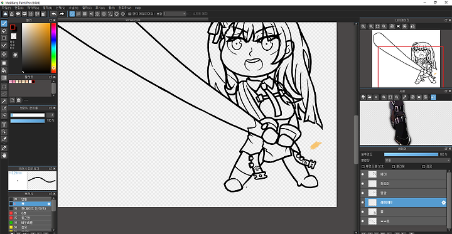Hide the 레이어8 layer visibility dot
This screenshot has width=452, height=234.
pos(363,203)
